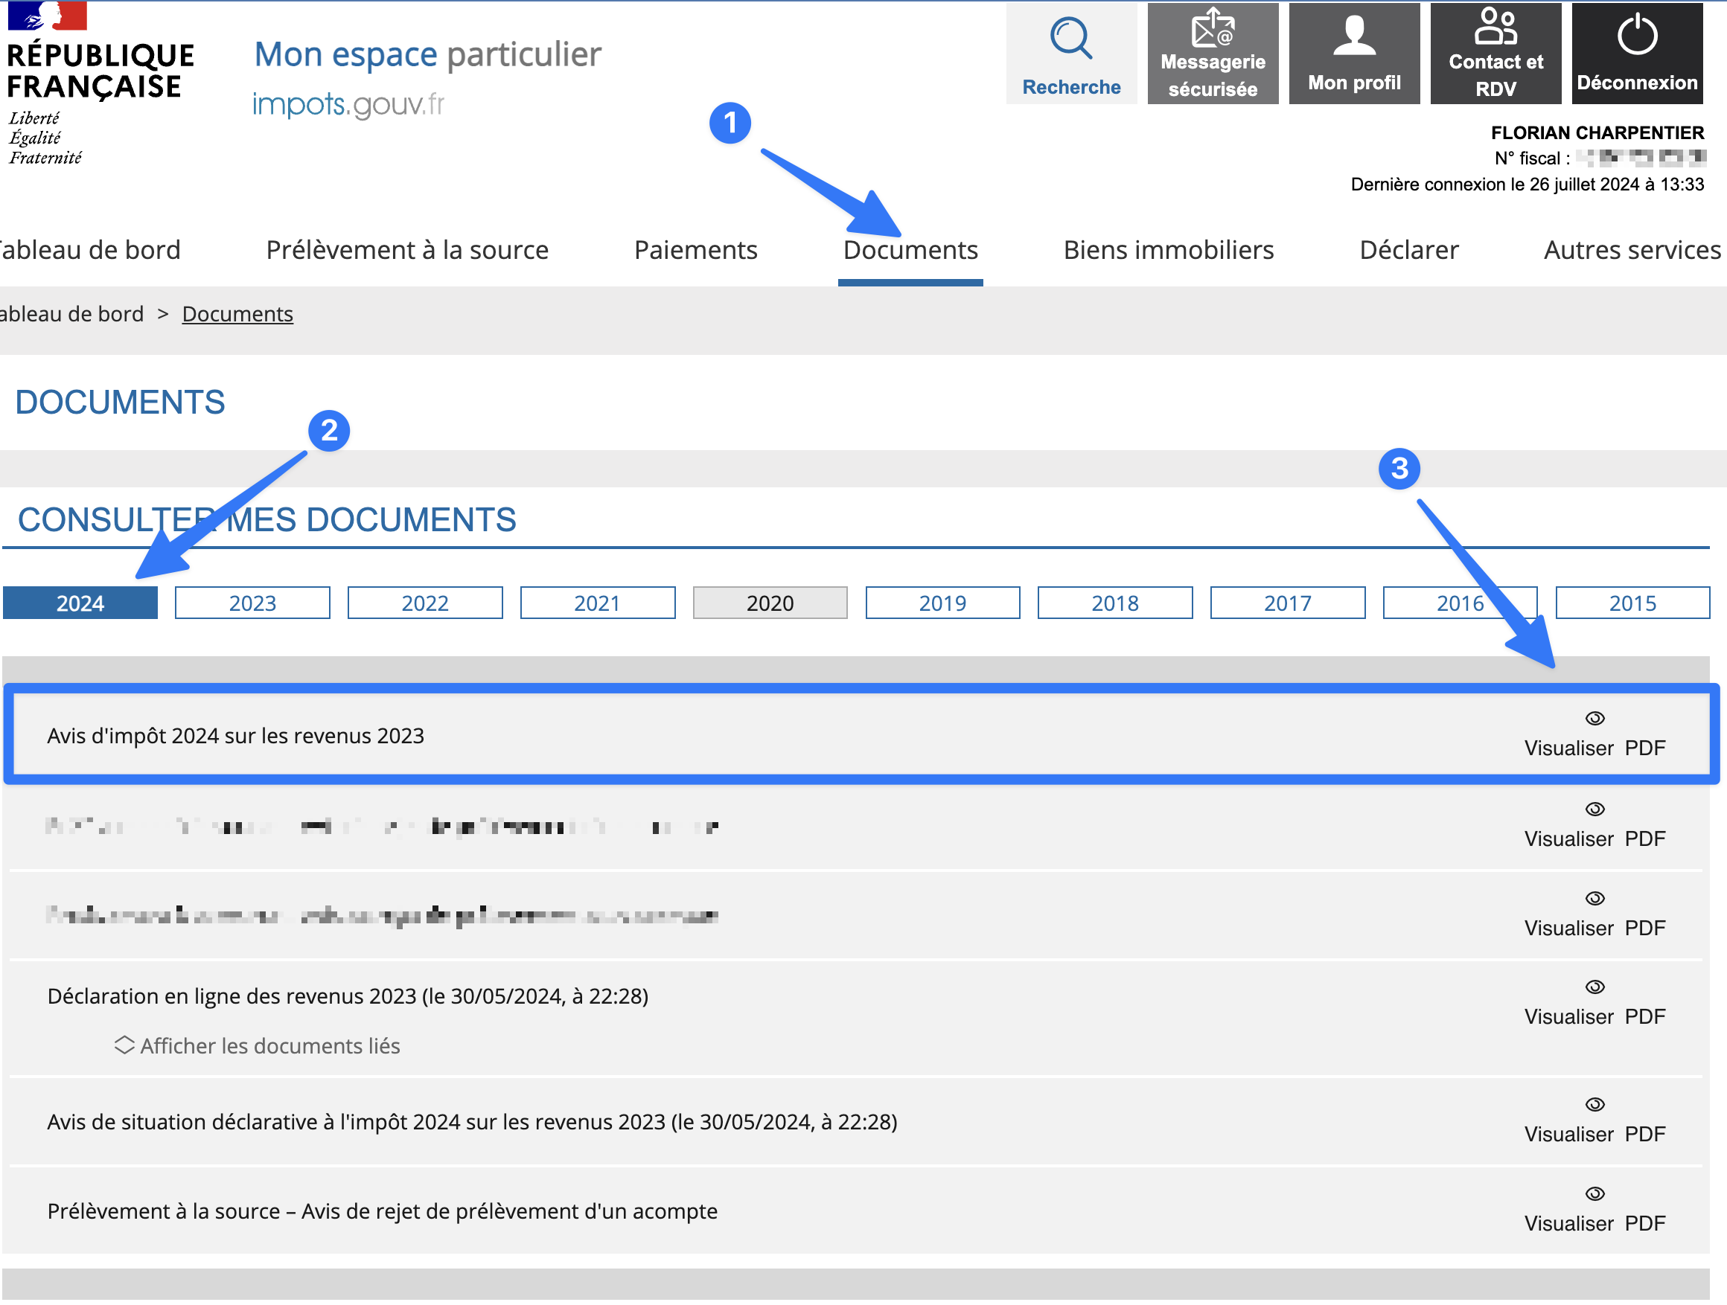Image resolution: width=1727 pixels, height=1305 pixels.
Task: Open the Documents menu tab
Action: point(910,250)
